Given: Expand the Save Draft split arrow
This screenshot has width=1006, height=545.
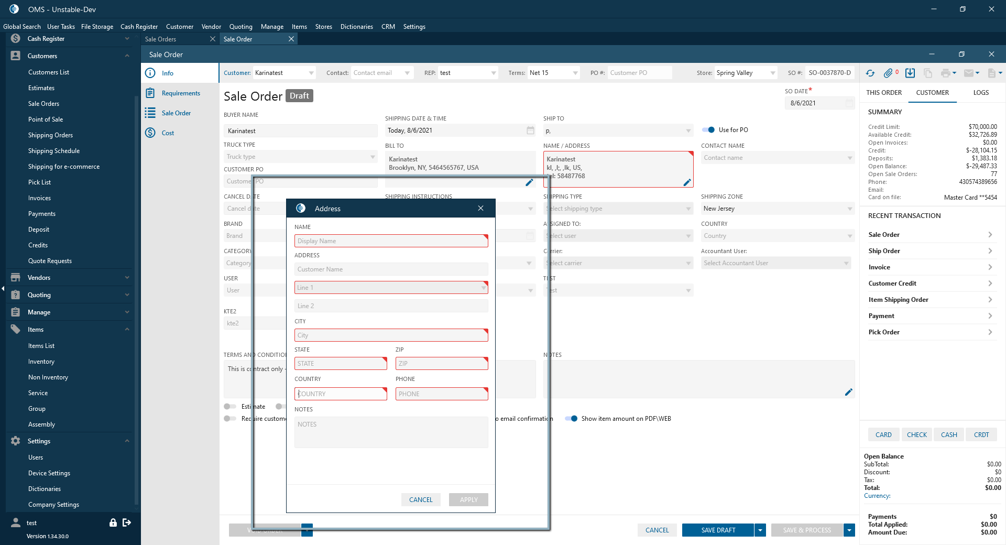Looking at the screenshot, I should (x=760, y=530).
